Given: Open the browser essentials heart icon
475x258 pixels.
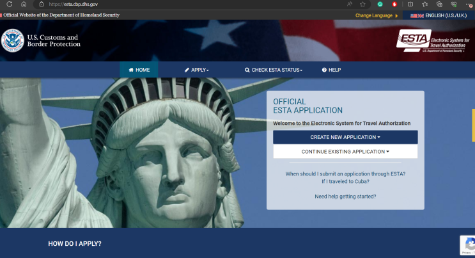Looking at the screenshot, I should [x=454, y=4].
